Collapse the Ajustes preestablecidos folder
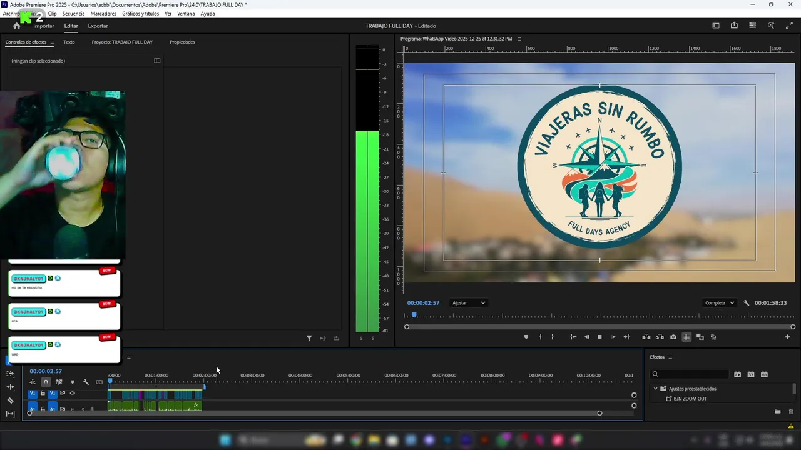The width and height of the screenshot is (801, 450). coord(656,388)
